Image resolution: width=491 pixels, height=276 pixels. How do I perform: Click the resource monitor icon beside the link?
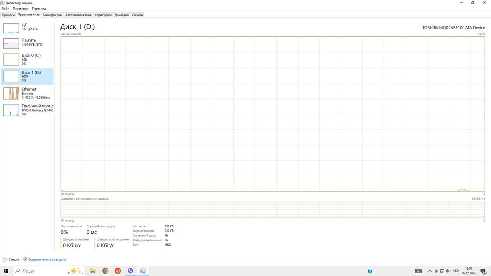pyautogui.click(x=25, y=259)
